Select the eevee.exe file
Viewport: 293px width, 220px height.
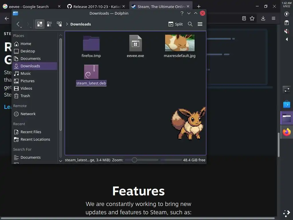(135, 47)
